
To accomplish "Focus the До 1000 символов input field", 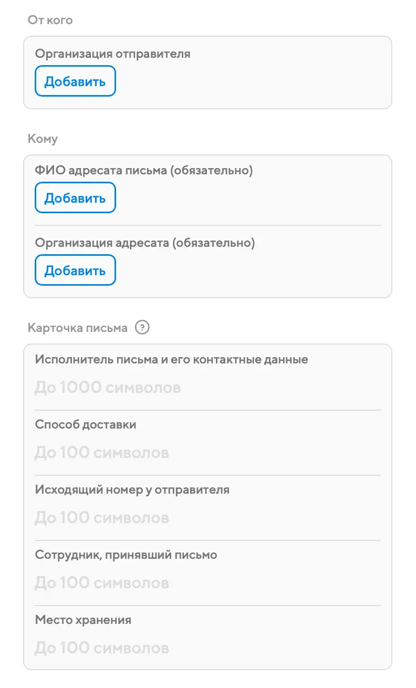I will pyautogui.click(x=207, y=388).
